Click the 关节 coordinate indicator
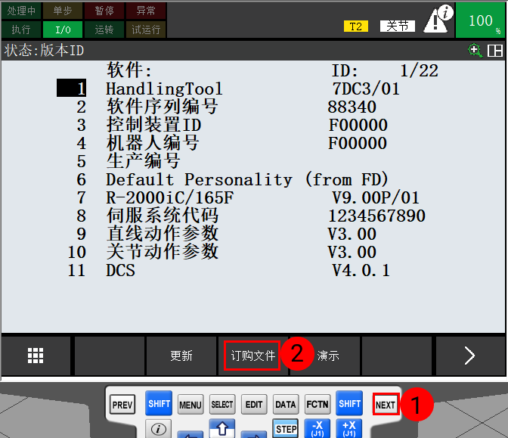The width and height of the screenshot is (508, 438). click(x=397, y=26)
